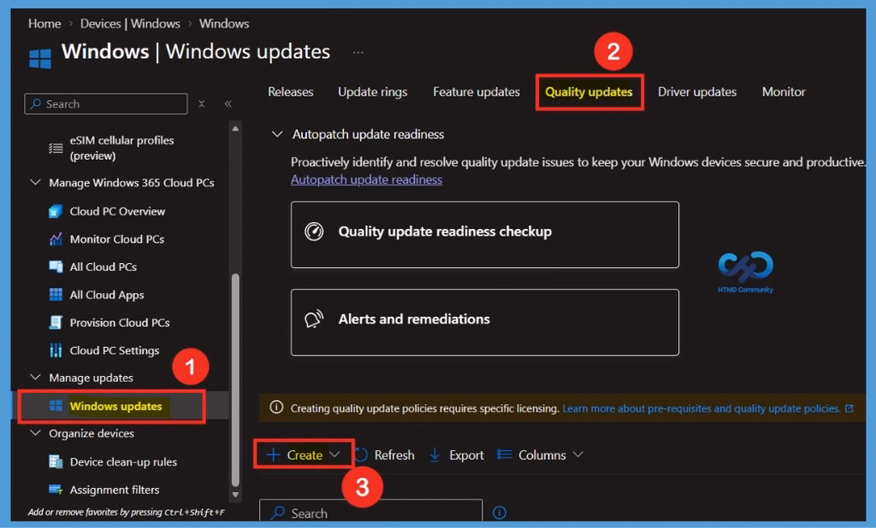Open eSIM cellular profiles (preview)
This screenshot has width=876, height=528.
point(121,148)
